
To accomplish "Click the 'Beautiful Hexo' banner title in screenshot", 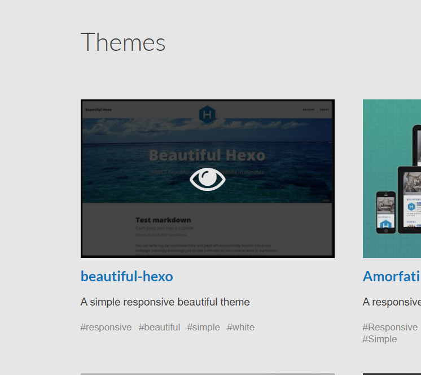I will click(207, 155).
